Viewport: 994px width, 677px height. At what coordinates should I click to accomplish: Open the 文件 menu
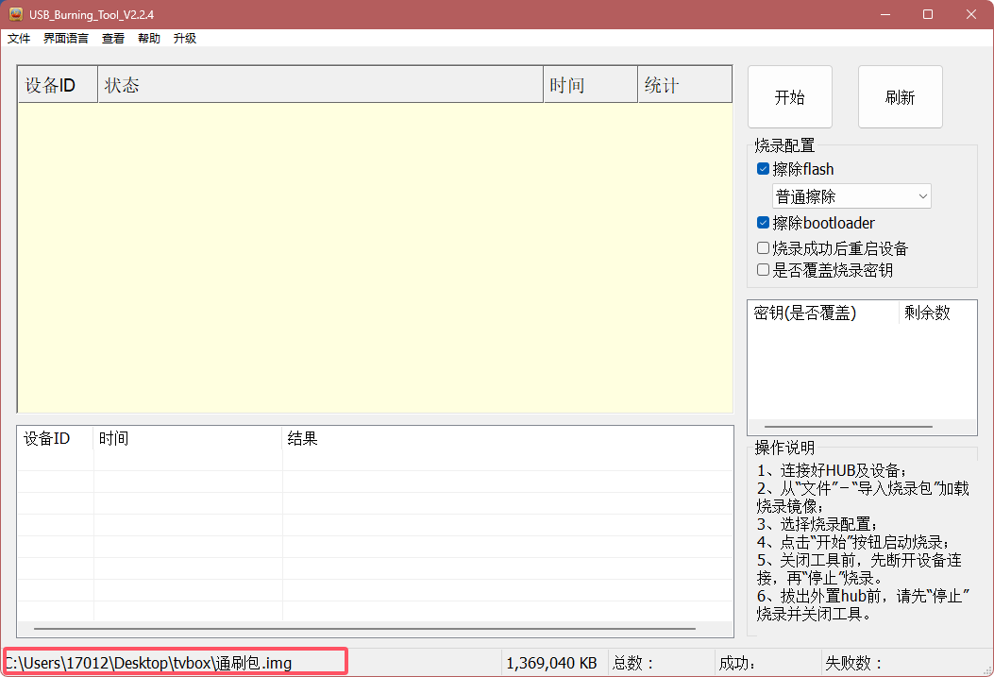point(19,39)
